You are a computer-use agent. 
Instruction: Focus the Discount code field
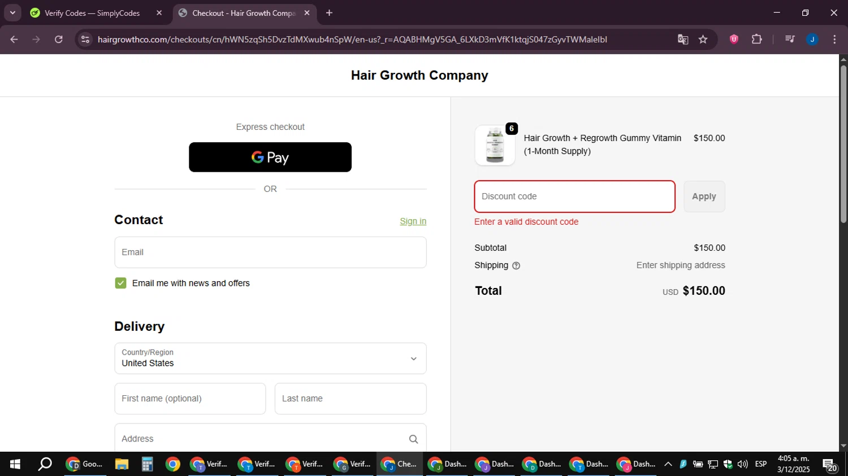click(574, 196)
